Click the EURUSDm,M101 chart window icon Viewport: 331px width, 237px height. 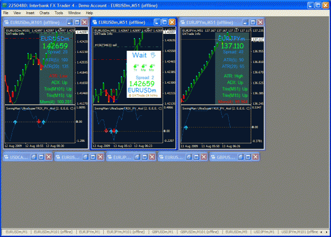(6, 22)
